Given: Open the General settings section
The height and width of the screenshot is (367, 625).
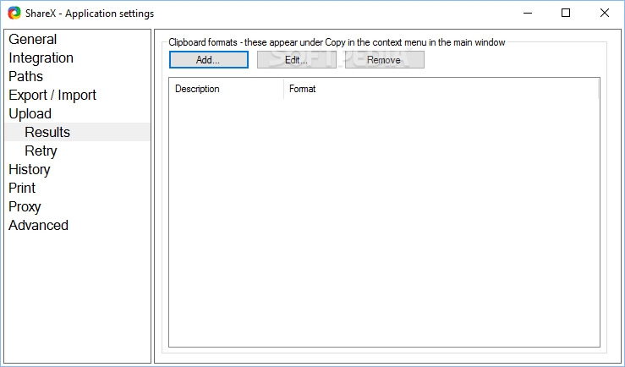Looking at the screenshot, I should point(33,39).
